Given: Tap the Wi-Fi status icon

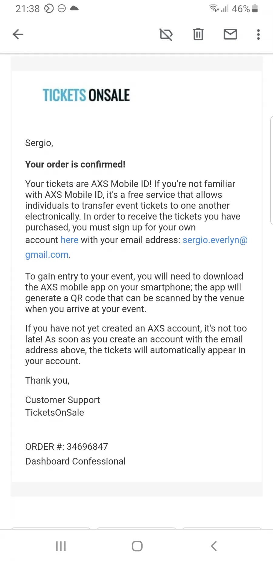Looking at the screenshot, I should 214,8.
